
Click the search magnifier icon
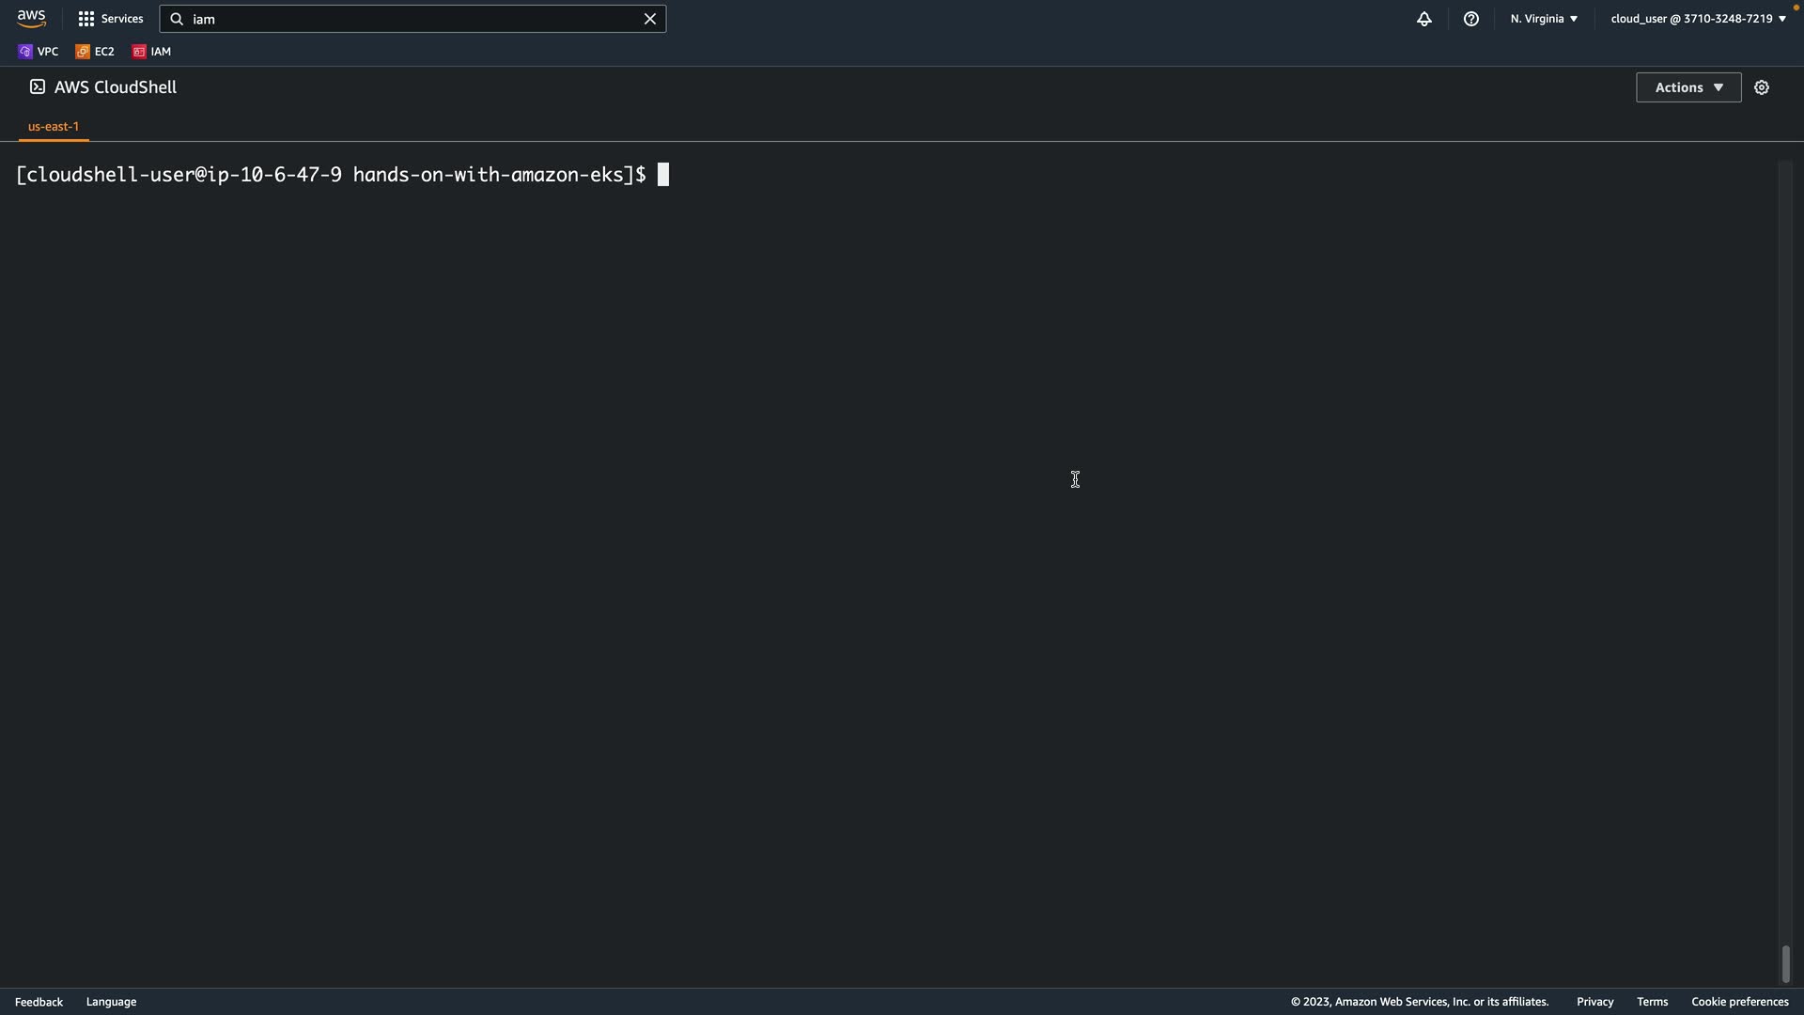(177, 19)
